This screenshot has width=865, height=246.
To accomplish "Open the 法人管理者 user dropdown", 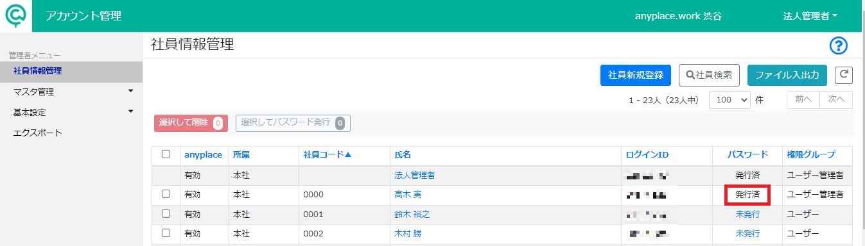I will click(810, 16).
